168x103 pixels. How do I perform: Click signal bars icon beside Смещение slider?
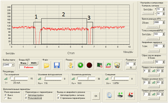tap(107, 79)
